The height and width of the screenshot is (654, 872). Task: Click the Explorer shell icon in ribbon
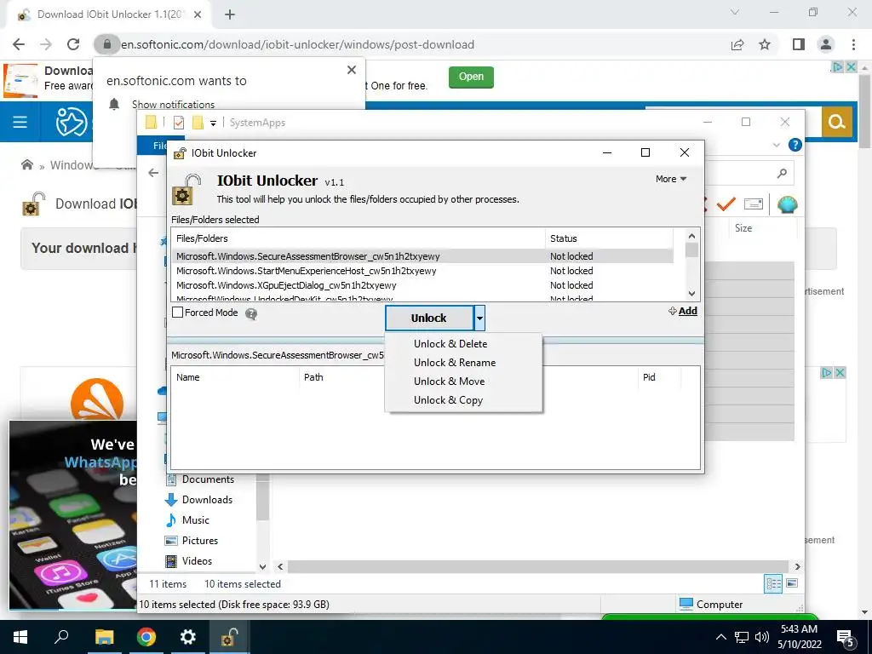787,204
